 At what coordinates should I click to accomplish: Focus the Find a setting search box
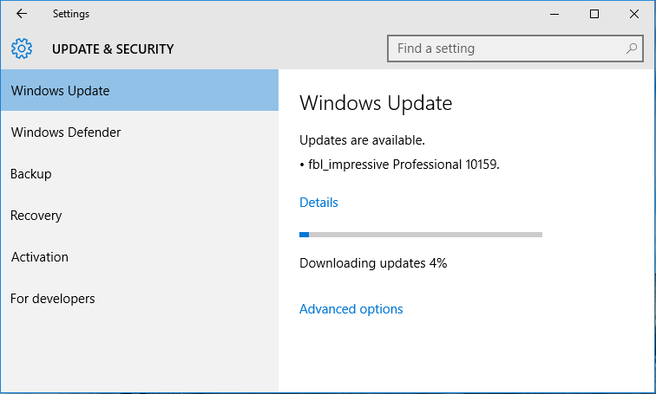coord(515,48)
